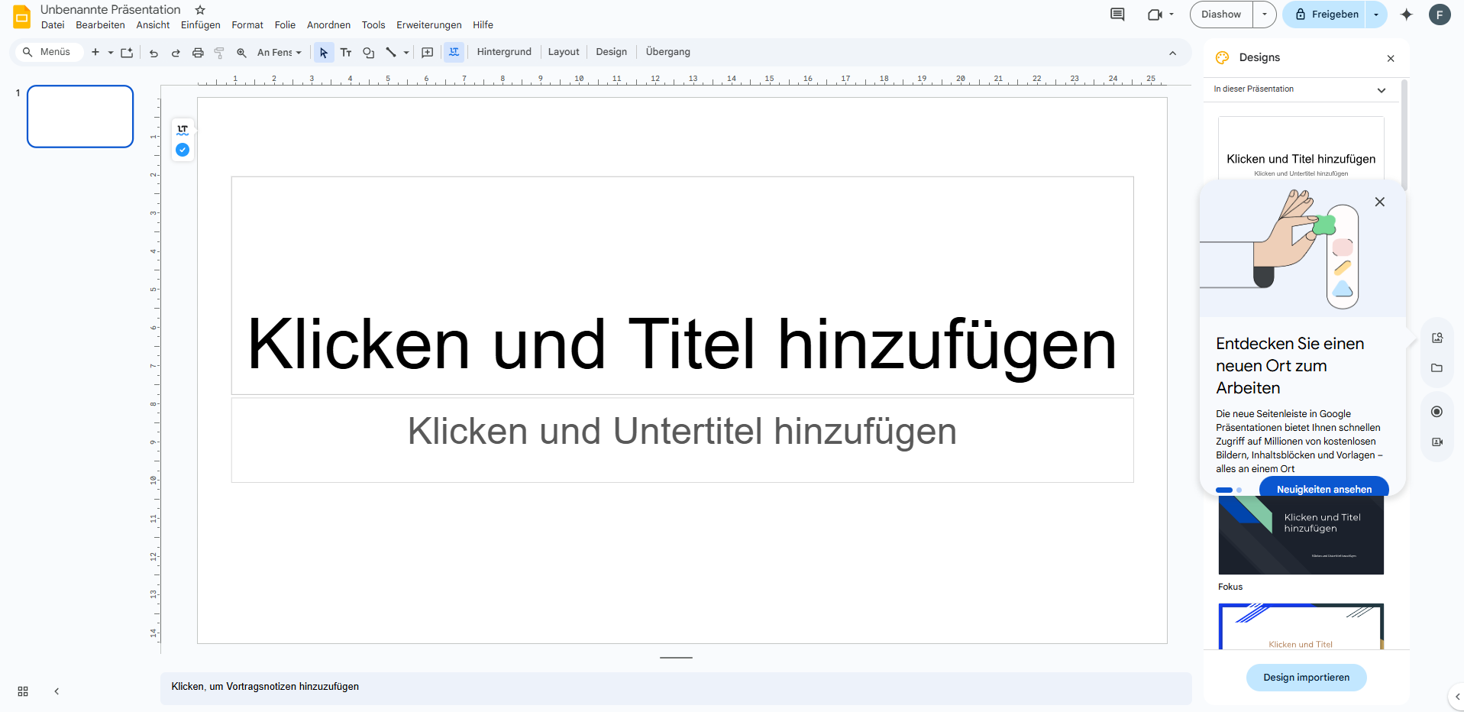Image resolution: width=1464 pixels, height=712 pixels.
Task: Open the camera options dropdown arrow
Action: point(1172,15)
